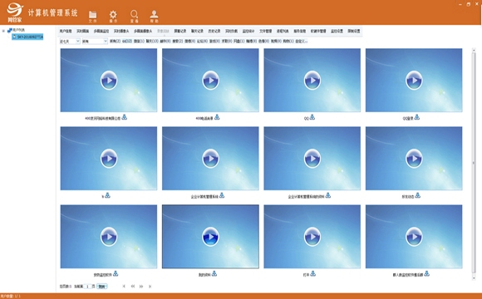Go to the next page arrow

click(x=141, y=287)
